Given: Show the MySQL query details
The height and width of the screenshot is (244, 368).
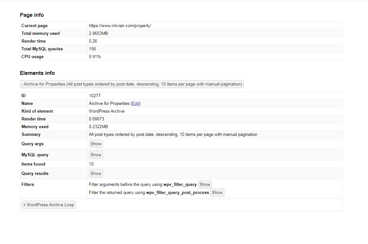Looking at the screenshot, I should 96,155.
